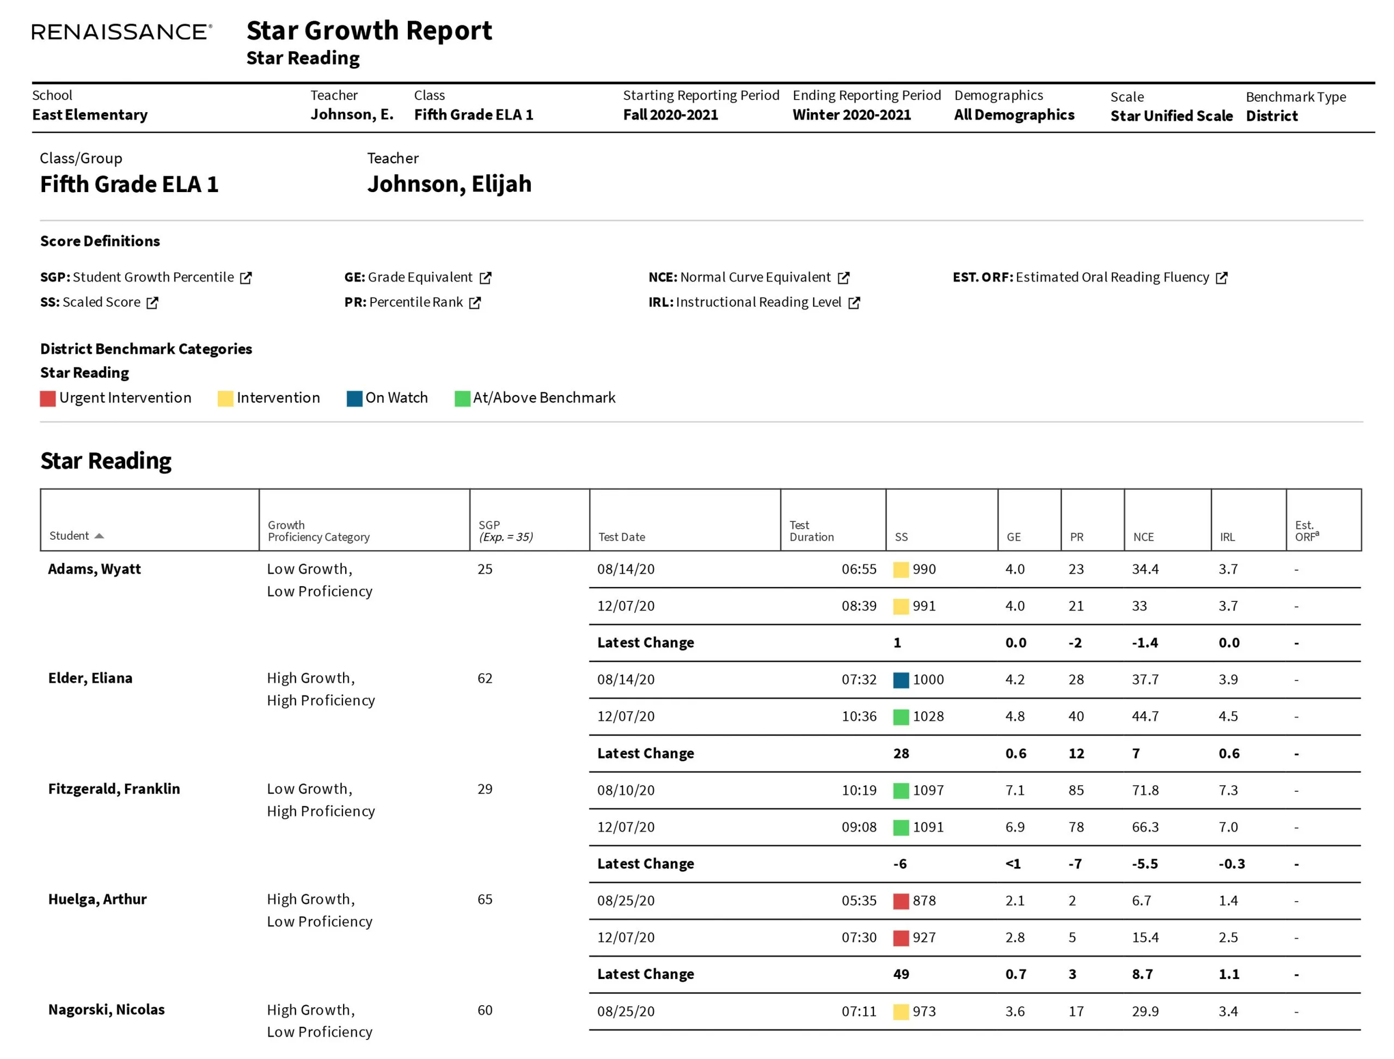Select student name Adams, Wyatt
This screenshot has height=1059, width=1394.
(95, 569)
